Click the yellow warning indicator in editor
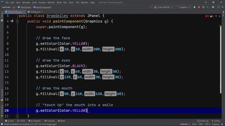 point(212,16)
